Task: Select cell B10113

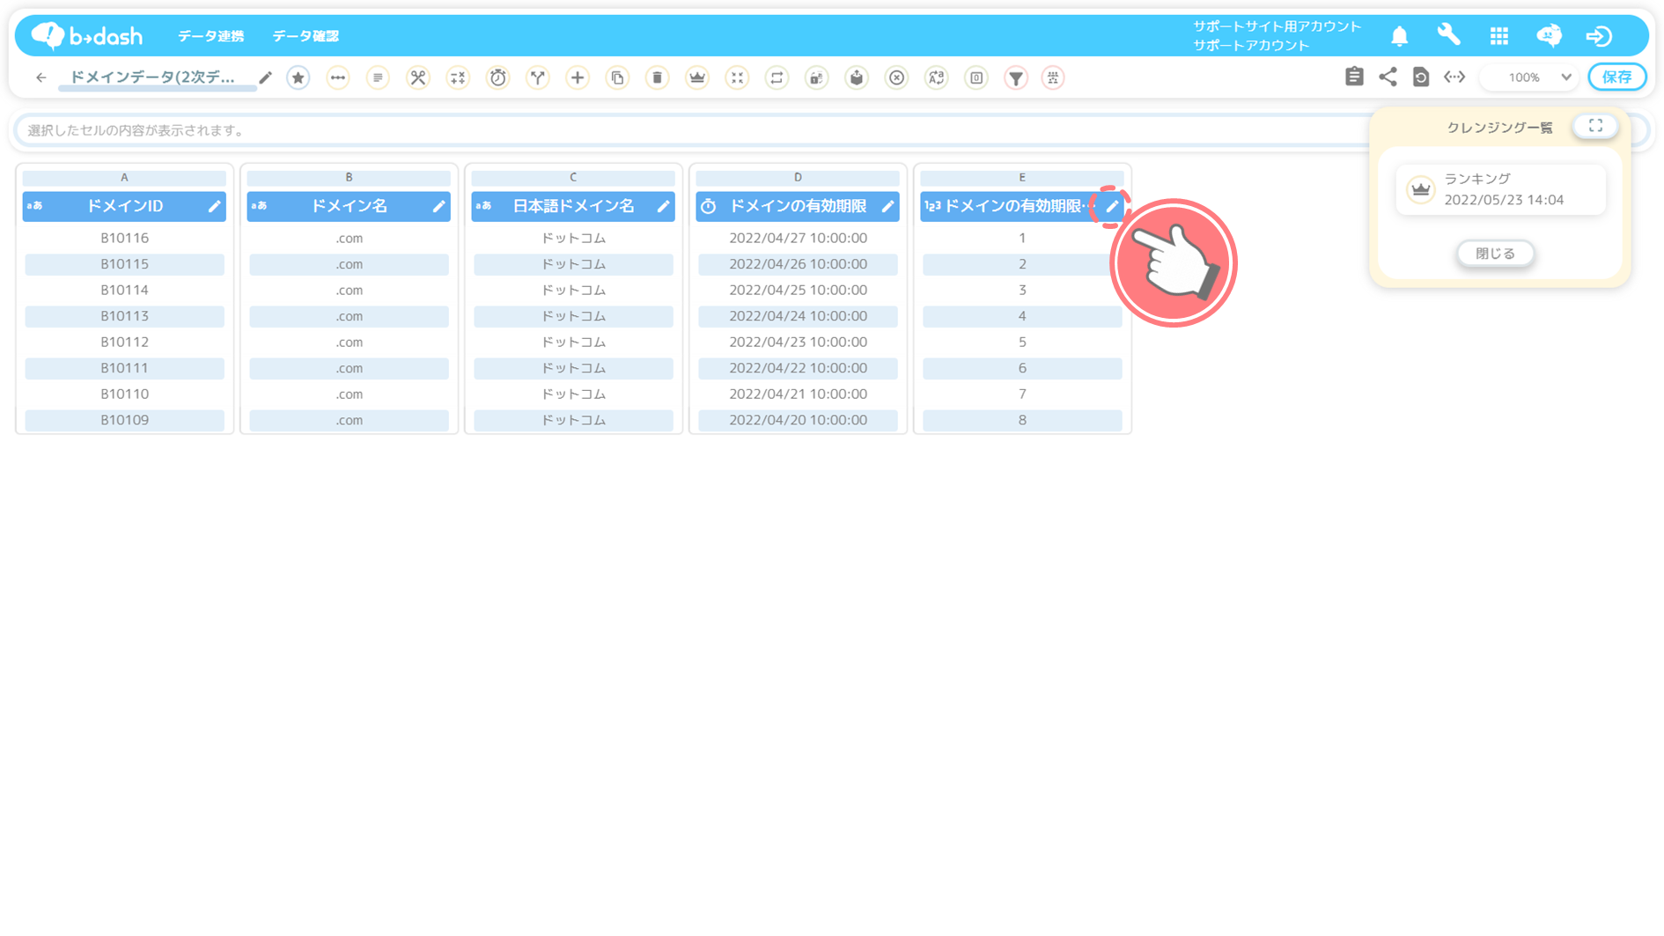Action: pyautogui.click(x=124, y=316)
